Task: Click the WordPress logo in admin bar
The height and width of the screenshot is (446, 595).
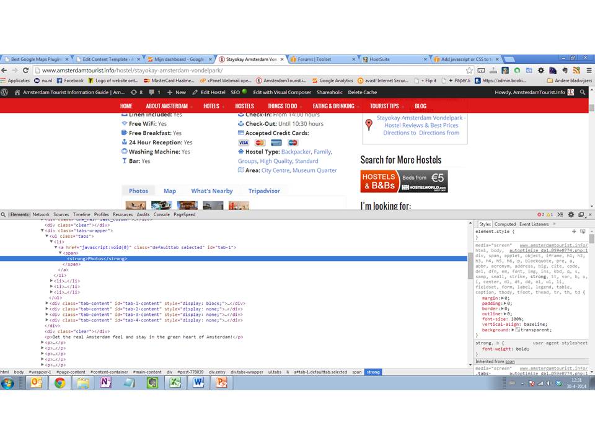Action: click(x=4, y=92)
